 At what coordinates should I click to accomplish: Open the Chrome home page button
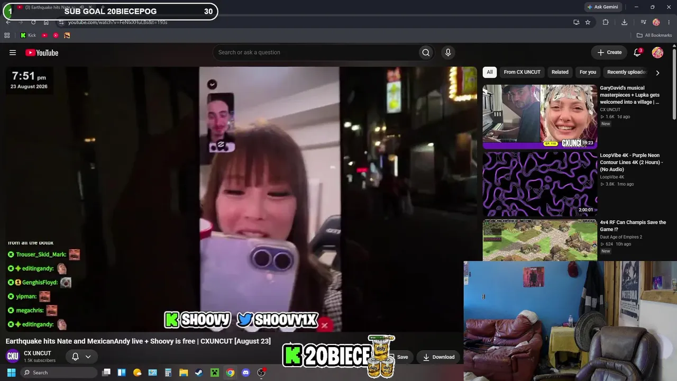pos(46,22)
